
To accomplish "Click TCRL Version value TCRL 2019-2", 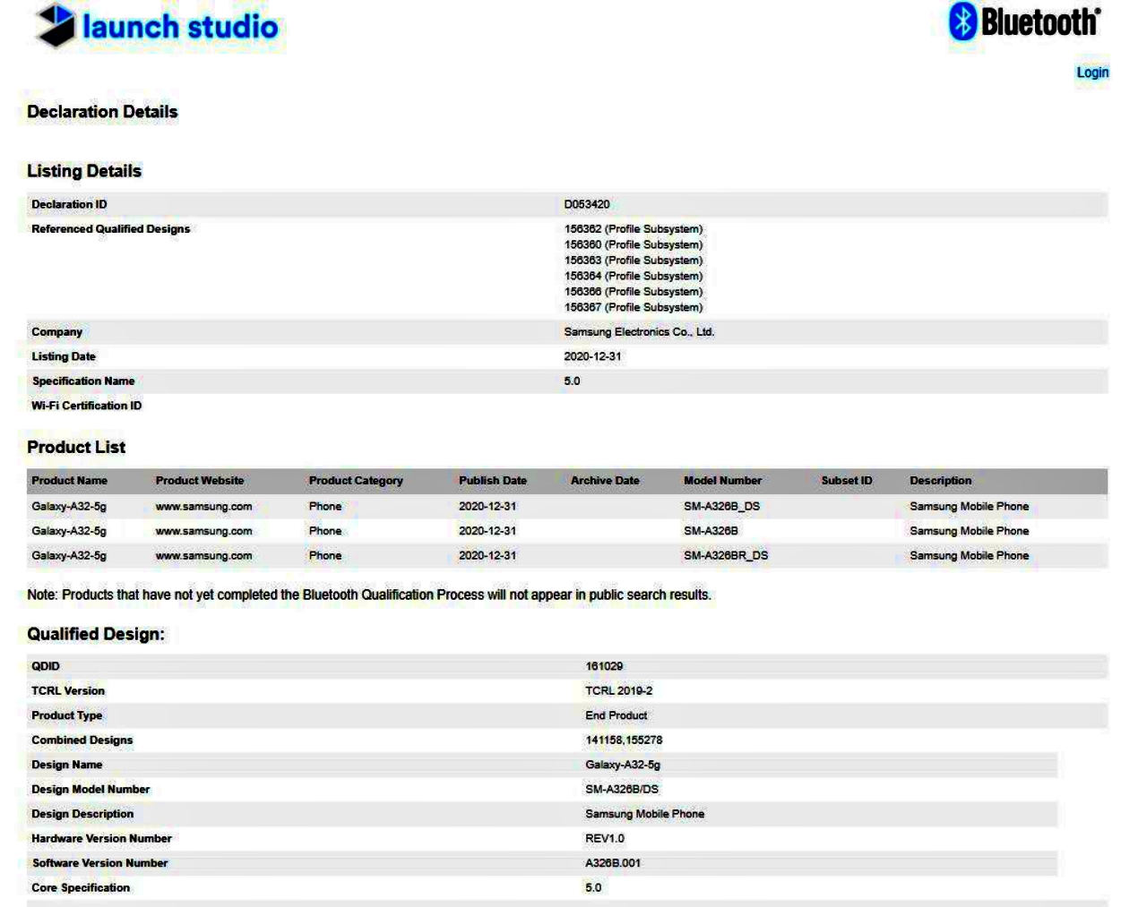I will coord(618,691).
